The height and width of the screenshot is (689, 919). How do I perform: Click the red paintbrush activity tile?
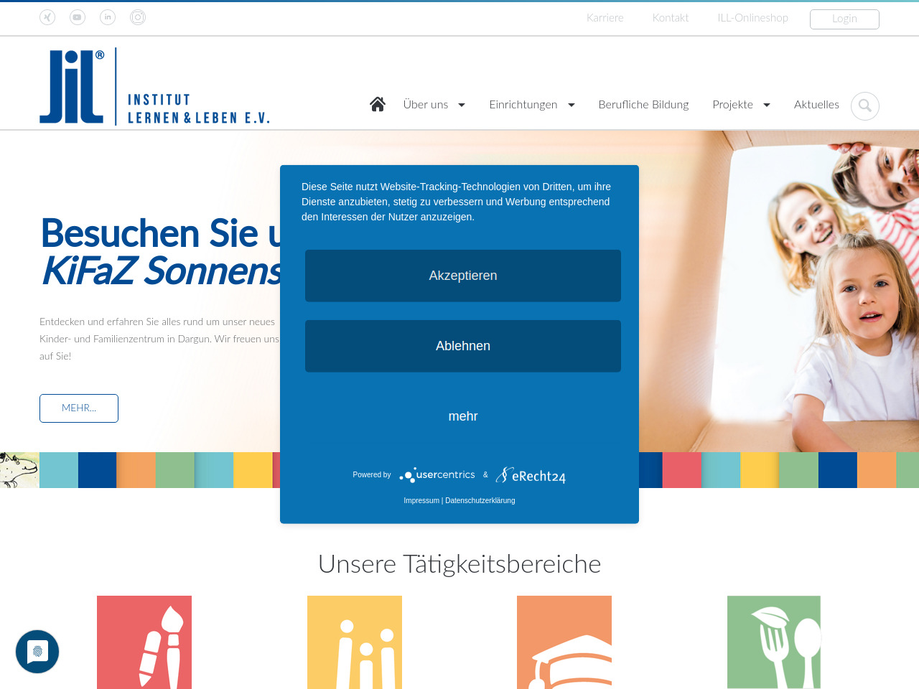point(144,642)
